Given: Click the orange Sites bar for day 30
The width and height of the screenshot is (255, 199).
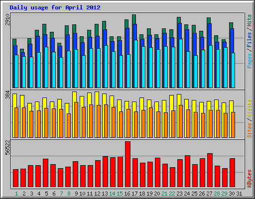Looking at the screenshot, I should 233,125.
